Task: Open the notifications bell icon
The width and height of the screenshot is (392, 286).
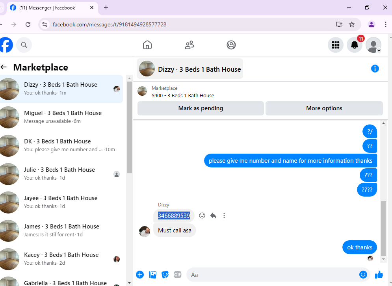Action: [355, 45]
